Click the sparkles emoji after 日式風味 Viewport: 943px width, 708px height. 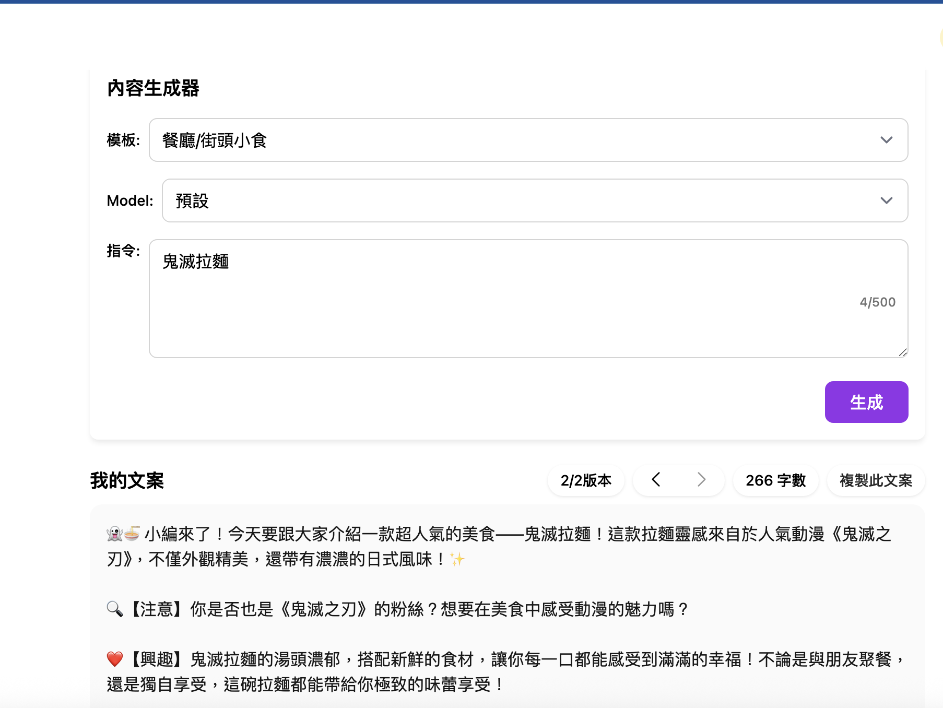(x=457, y=560)
